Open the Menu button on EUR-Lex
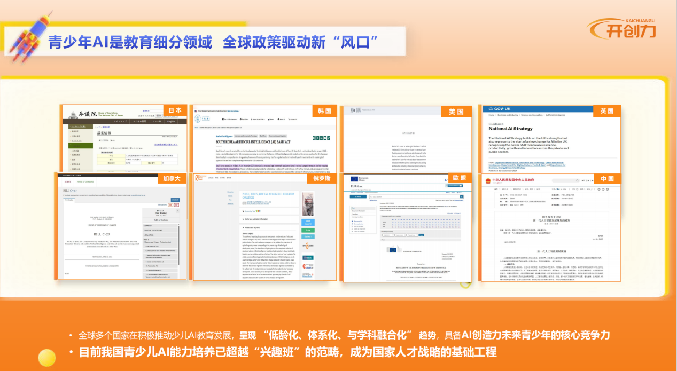 tap(358, 196)
